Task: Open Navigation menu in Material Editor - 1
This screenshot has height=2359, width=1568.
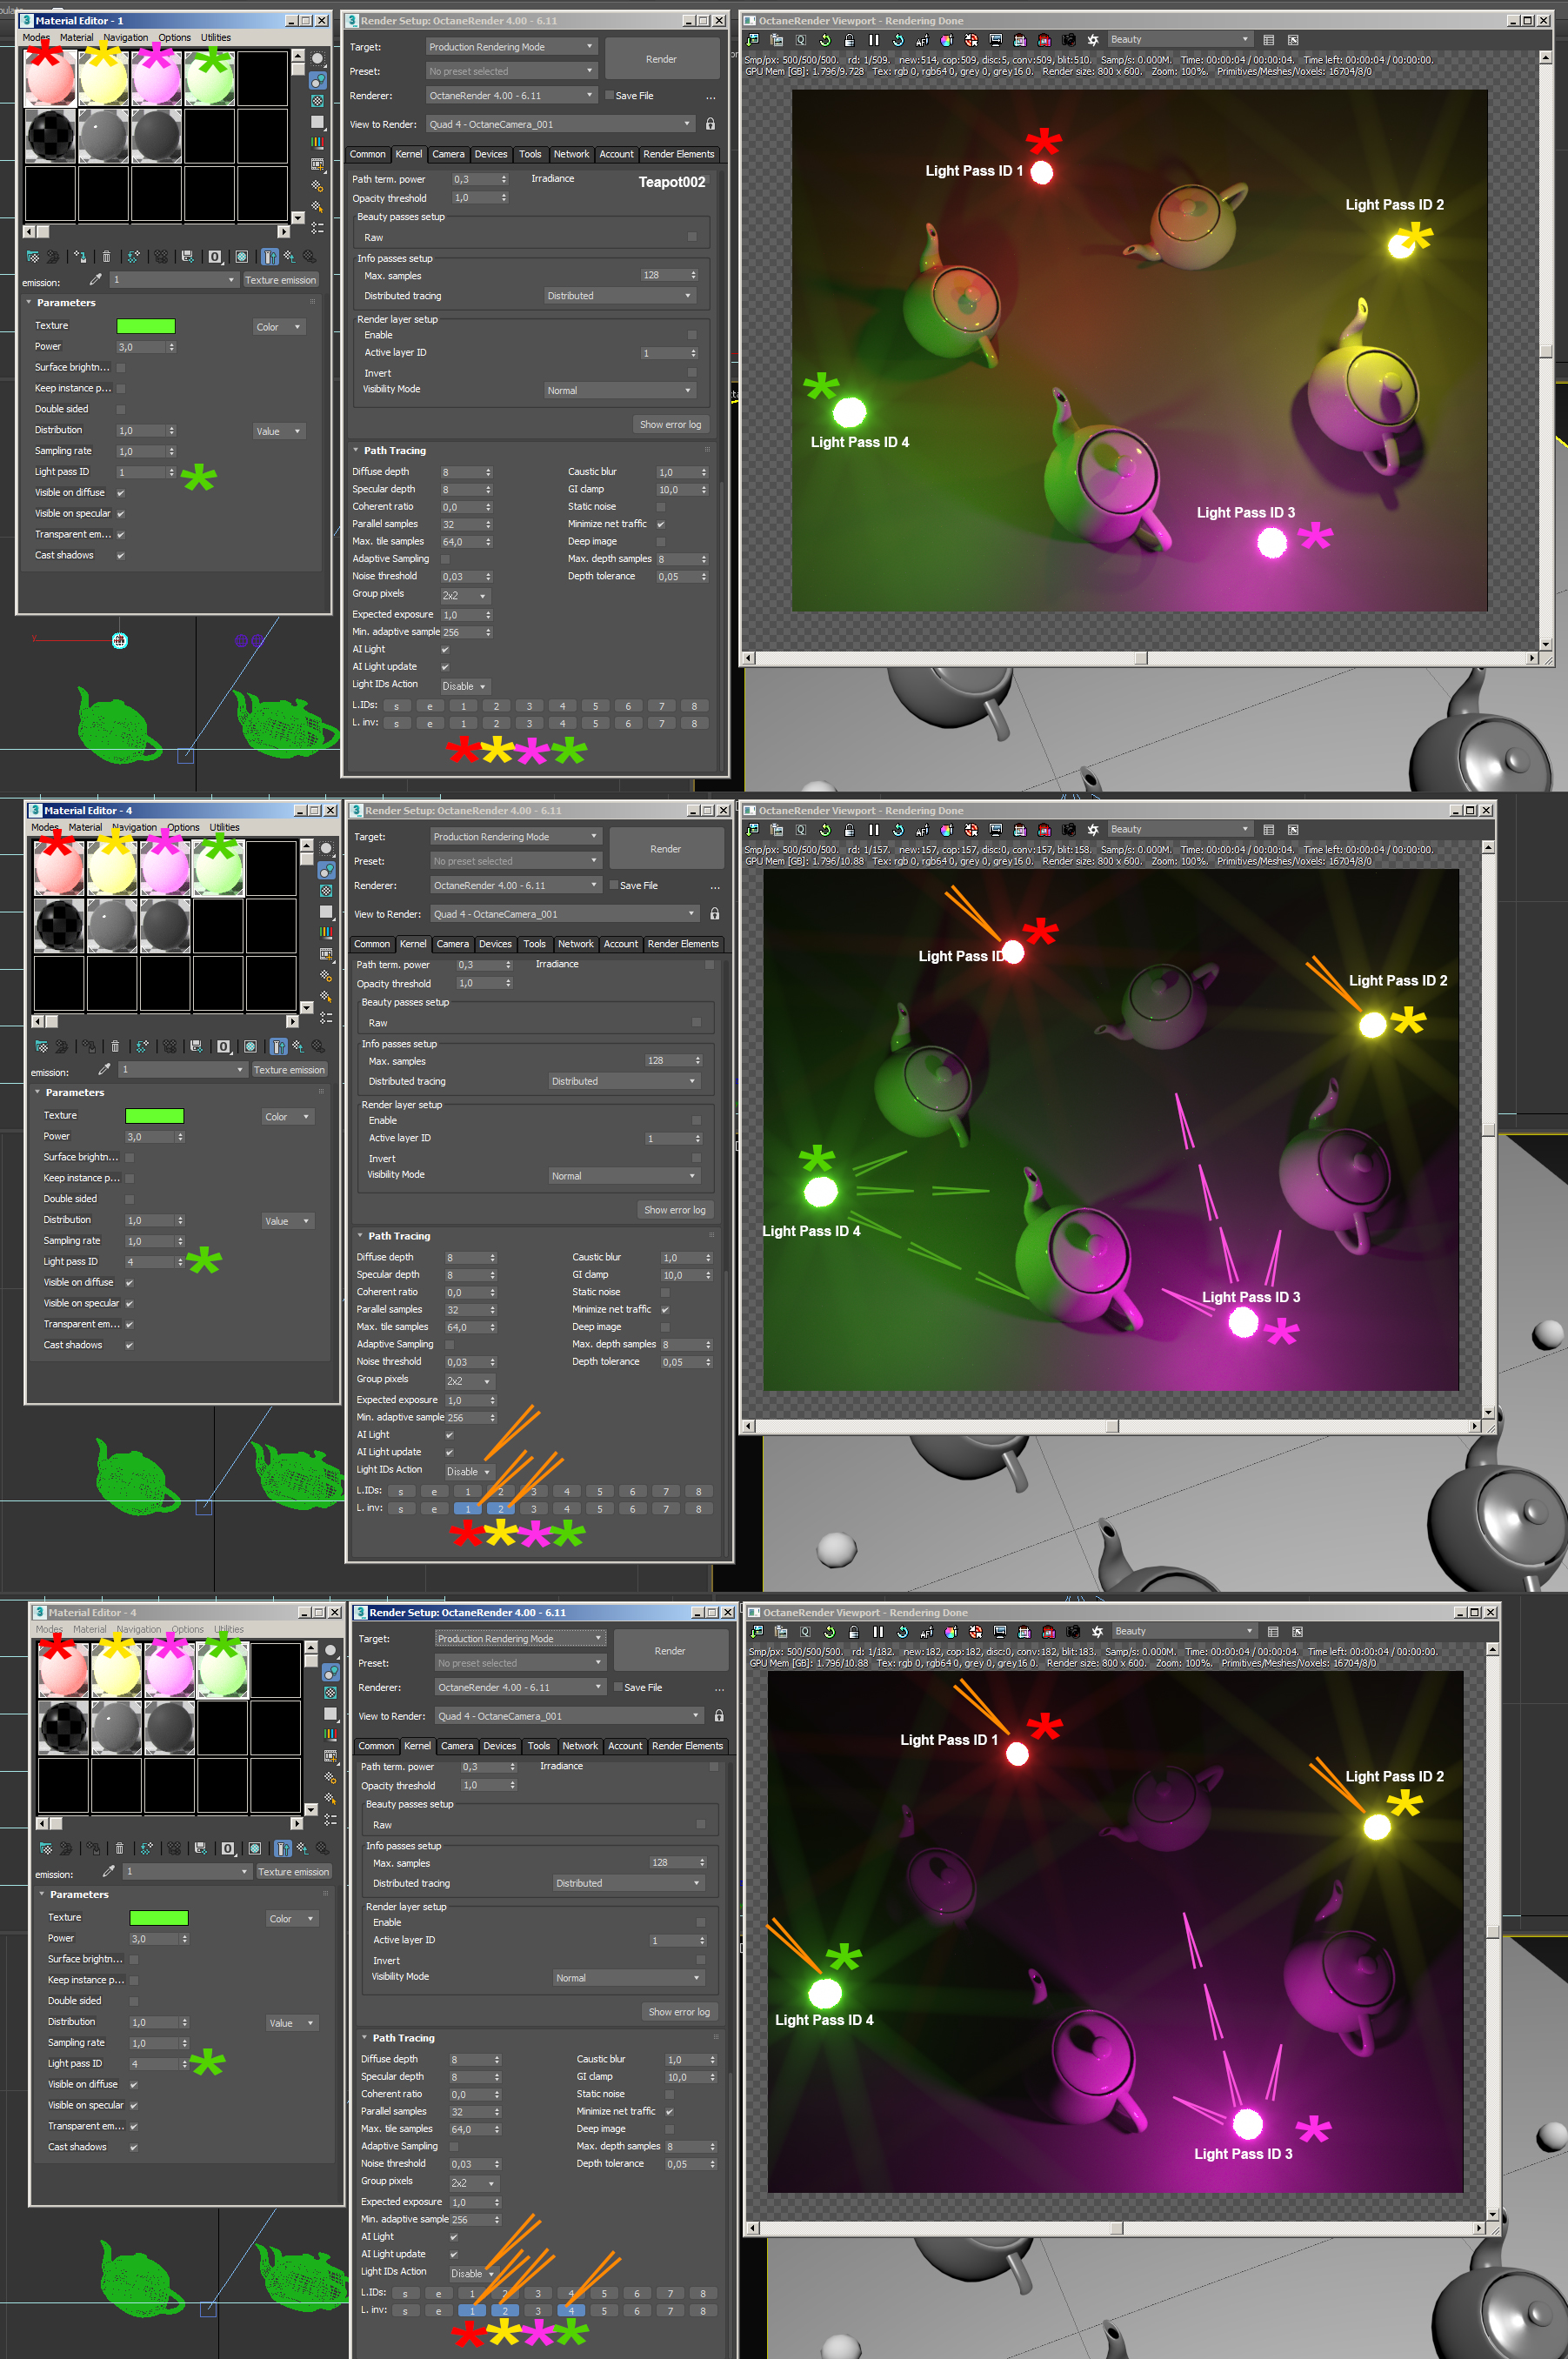Action: click(125, 38)
